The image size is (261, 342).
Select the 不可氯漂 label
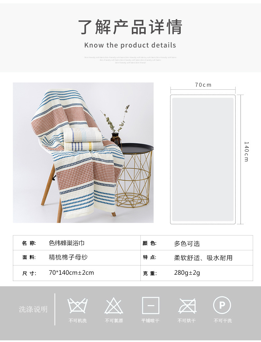pyautogui.click(x=114, y=321)
